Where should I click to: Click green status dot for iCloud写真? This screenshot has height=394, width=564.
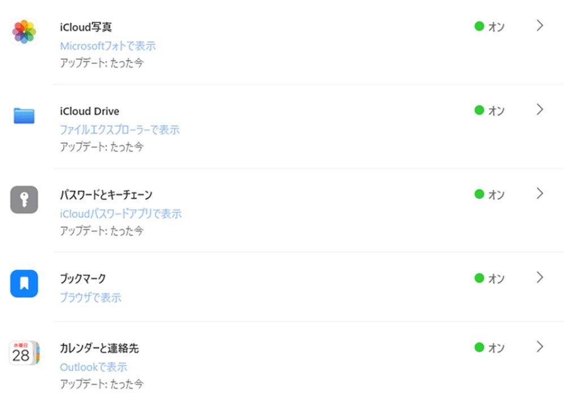coord(479,26)
